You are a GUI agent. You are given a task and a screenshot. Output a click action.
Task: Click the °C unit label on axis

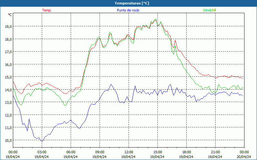pyautogui.click(x=10, y=15)
